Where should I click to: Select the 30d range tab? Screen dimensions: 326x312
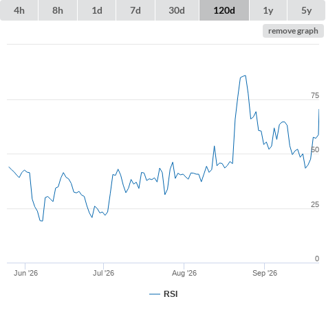[x=177, y=10]
